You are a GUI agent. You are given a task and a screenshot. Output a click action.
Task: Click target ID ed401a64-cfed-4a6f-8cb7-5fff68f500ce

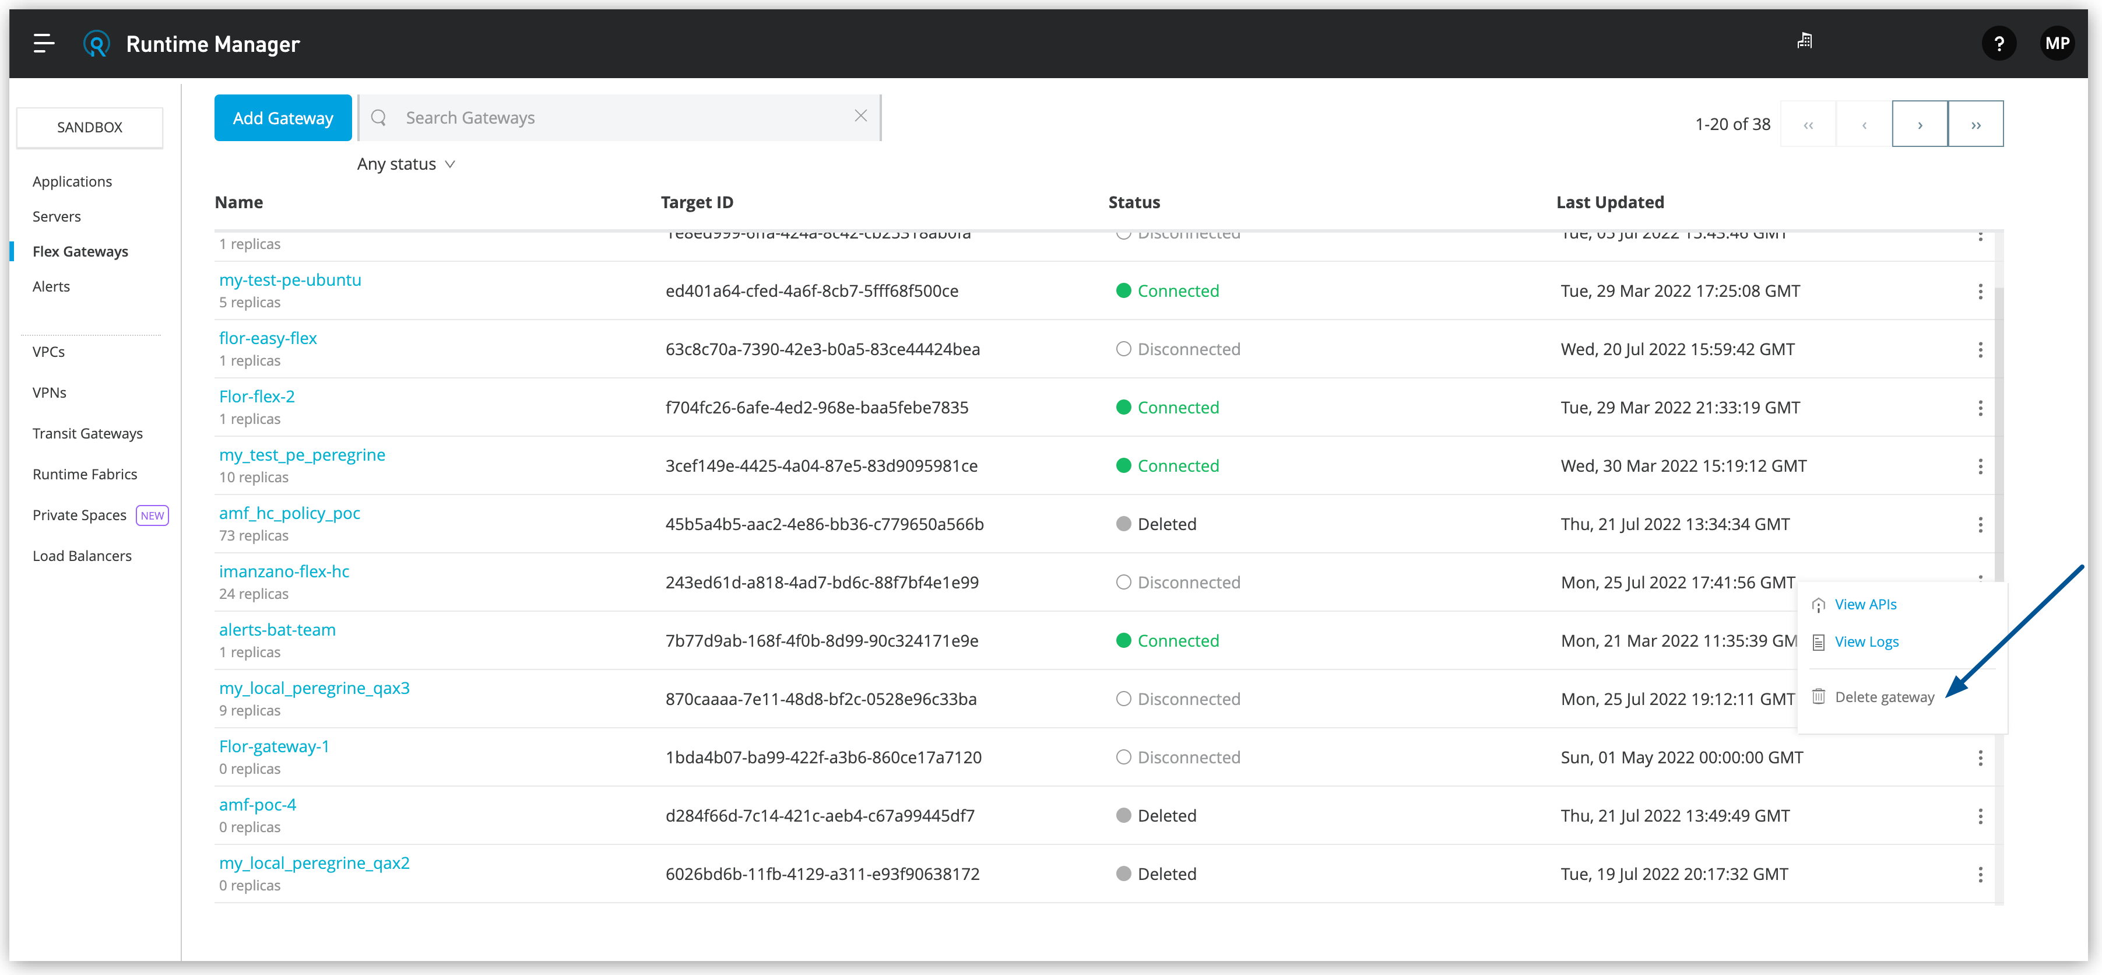[x=811, y=292]
